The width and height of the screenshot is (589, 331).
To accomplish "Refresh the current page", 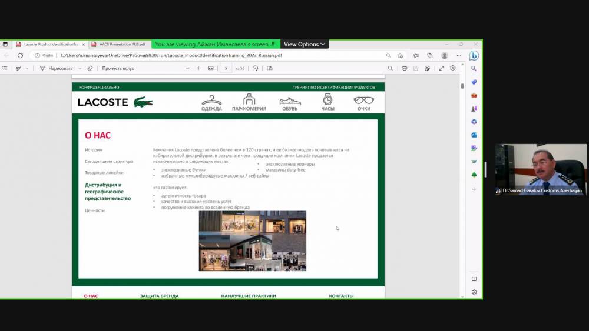I will tap(20, 55).
